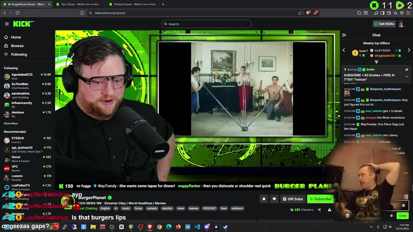Image resolution: width=413 pixels, height=232 pixels.
Task: Open the emote picker in chat
Action: tap(403, 206)
